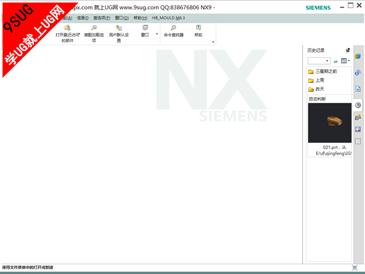Open the 021.prt part thumbnail
Image resolution: width=365 pixels, height=274 pixels.
330,123
